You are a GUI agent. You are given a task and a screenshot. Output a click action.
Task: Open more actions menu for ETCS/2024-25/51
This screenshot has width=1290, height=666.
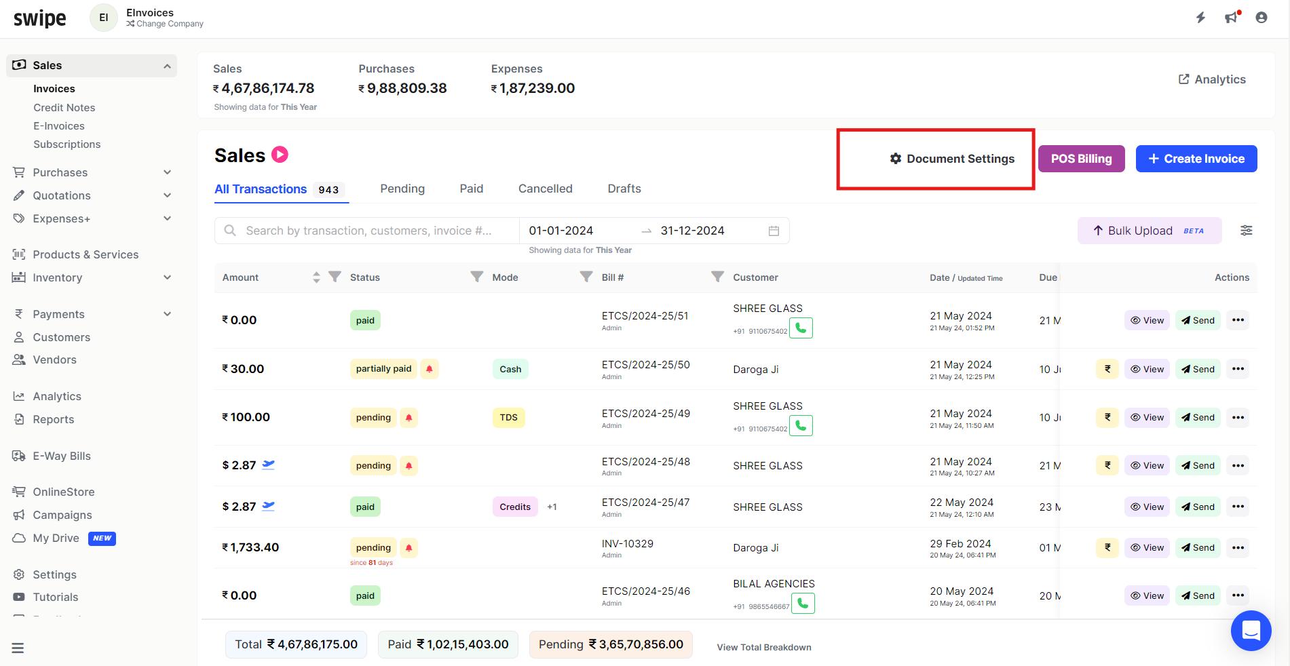(x=1238, y=320)
